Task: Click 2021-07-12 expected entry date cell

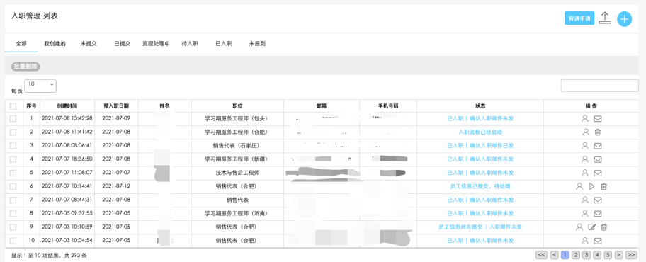Action: click(x=116, y=186)
